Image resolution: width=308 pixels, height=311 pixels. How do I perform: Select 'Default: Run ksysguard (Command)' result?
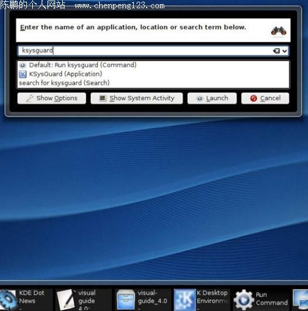tap(153, 65)
